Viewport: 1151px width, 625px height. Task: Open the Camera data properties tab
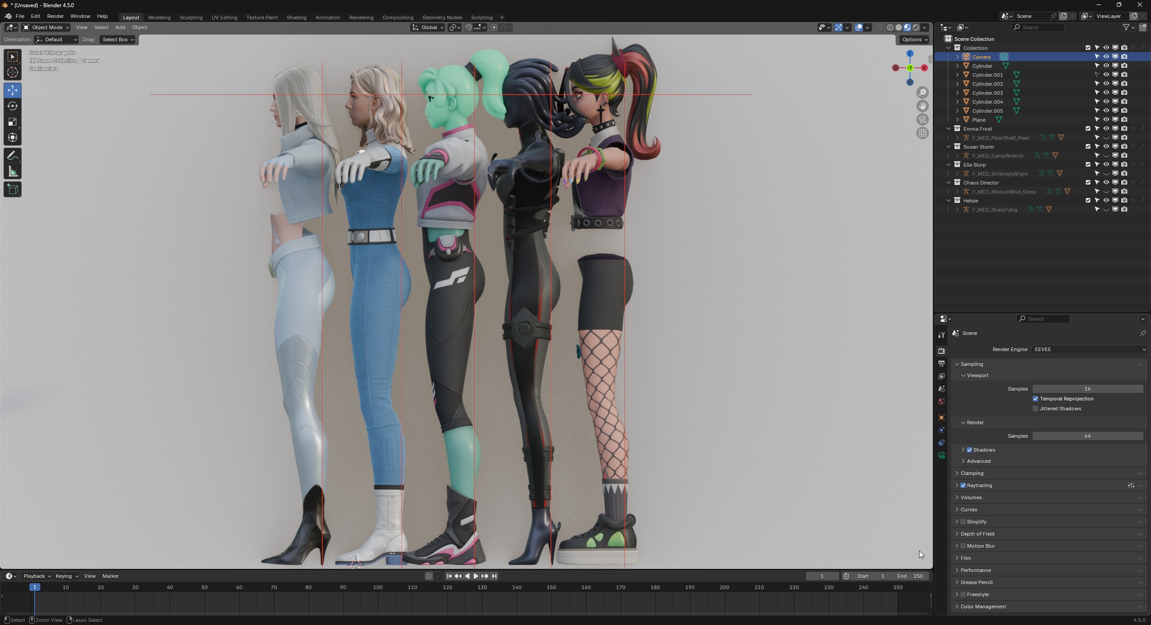click(x=941, y=455)
